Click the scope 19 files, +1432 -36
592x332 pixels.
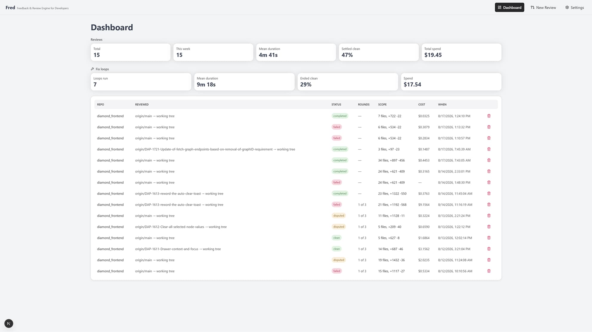[x=391, y=260]
